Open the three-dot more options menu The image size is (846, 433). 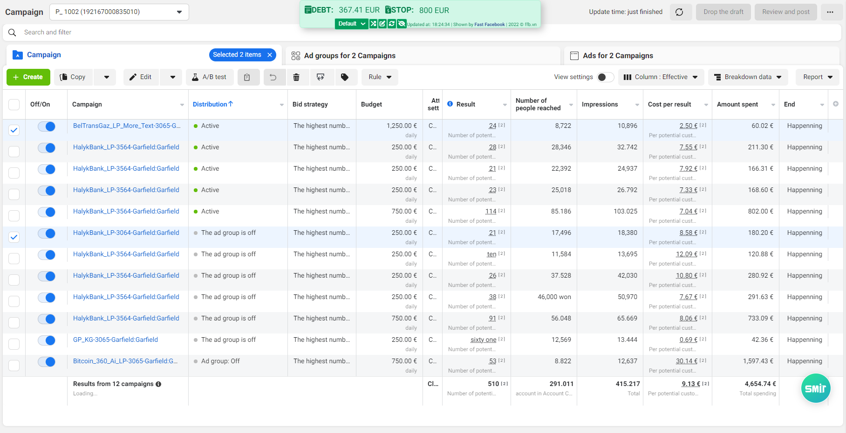[830, 12]
